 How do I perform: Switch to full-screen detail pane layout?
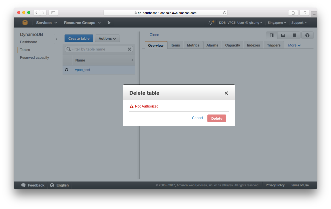pyautogui.click(x=294, y=35)
